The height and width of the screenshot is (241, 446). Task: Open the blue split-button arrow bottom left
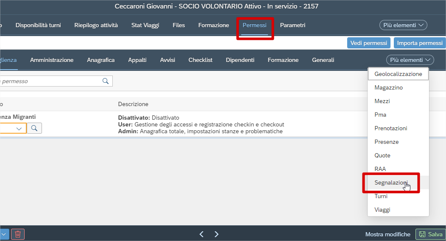[x=4, y=234]
